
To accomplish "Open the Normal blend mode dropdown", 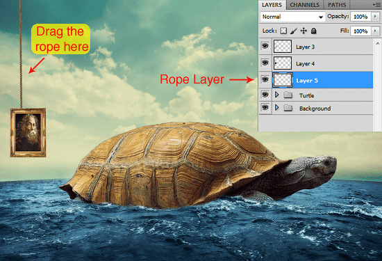I will [292, 17].
